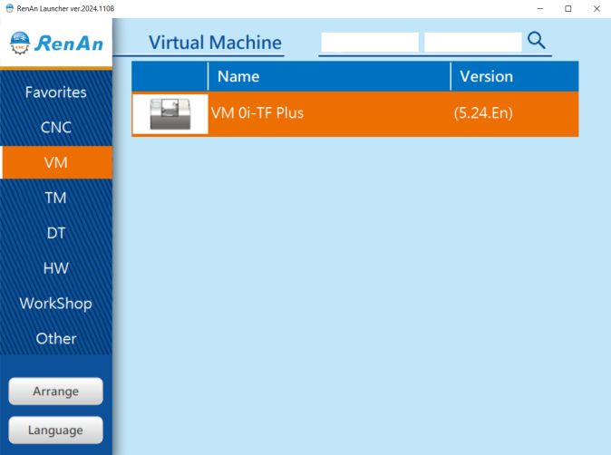
Task: Minimize the RenAn Launcher window
Action: pyautogui.click(x=540, y=8)
